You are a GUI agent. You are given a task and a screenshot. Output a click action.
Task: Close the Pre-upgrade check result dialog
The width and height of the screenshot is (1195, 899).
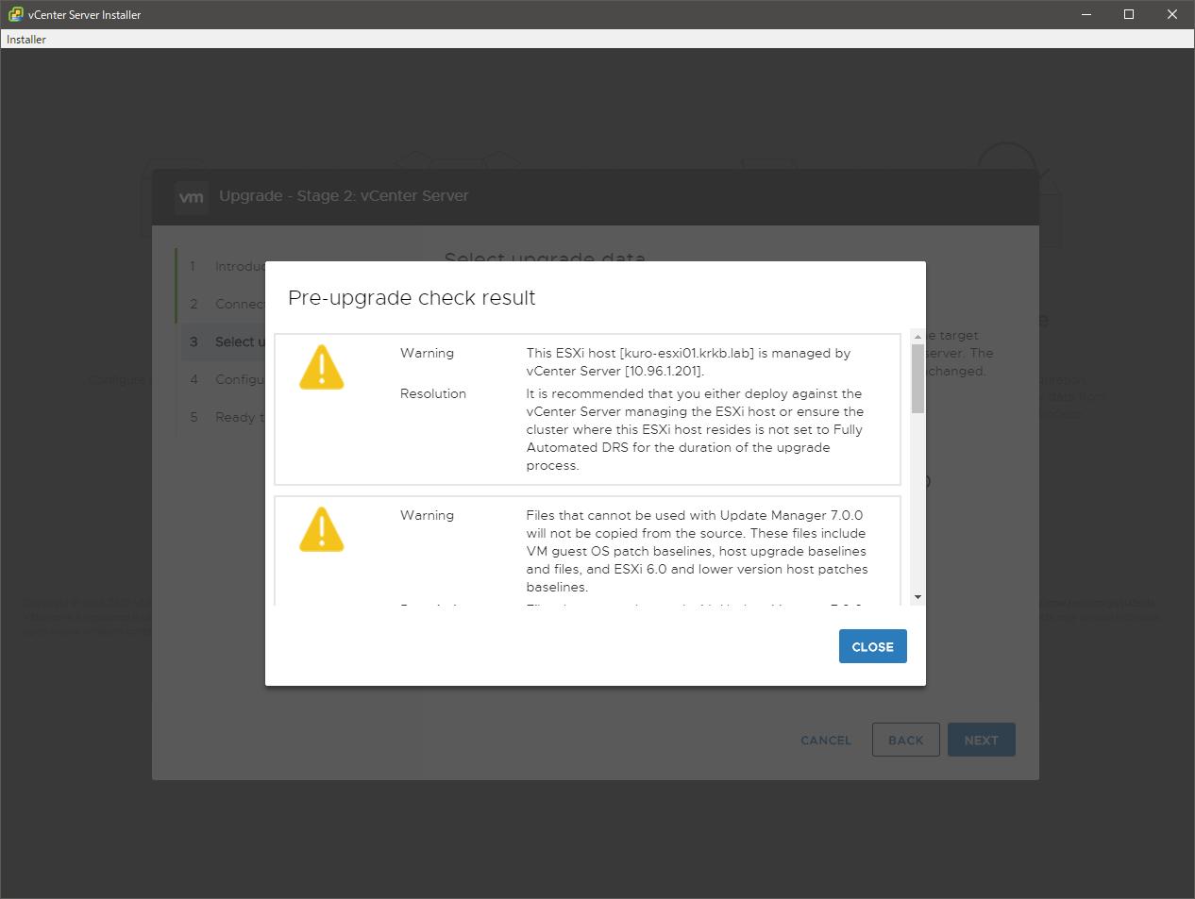(x=872, y=646)
